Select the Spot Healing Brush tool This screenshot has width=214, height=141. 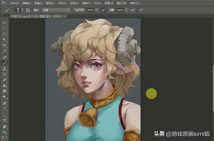(x=4, y=57)
